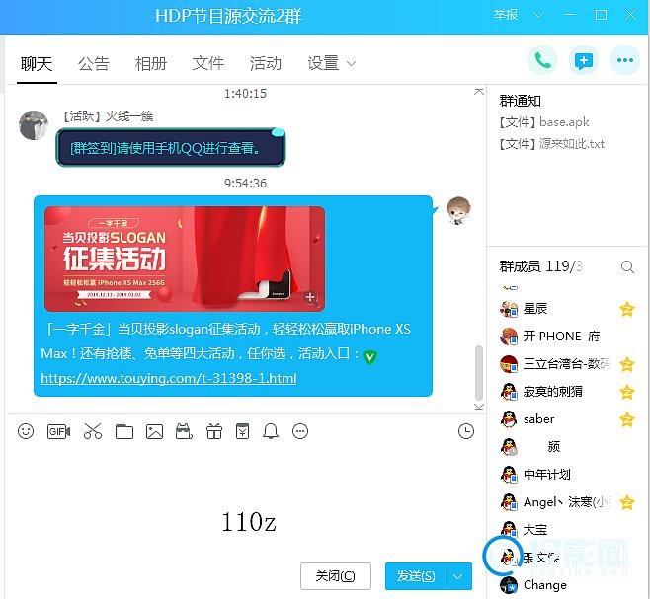Click 群成员 119 heading
This screenshot has width=650, height=599.
541,266
